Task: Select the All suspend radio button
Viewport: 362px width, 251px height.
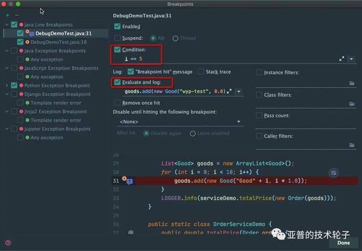Action: [x=153, y=38]
